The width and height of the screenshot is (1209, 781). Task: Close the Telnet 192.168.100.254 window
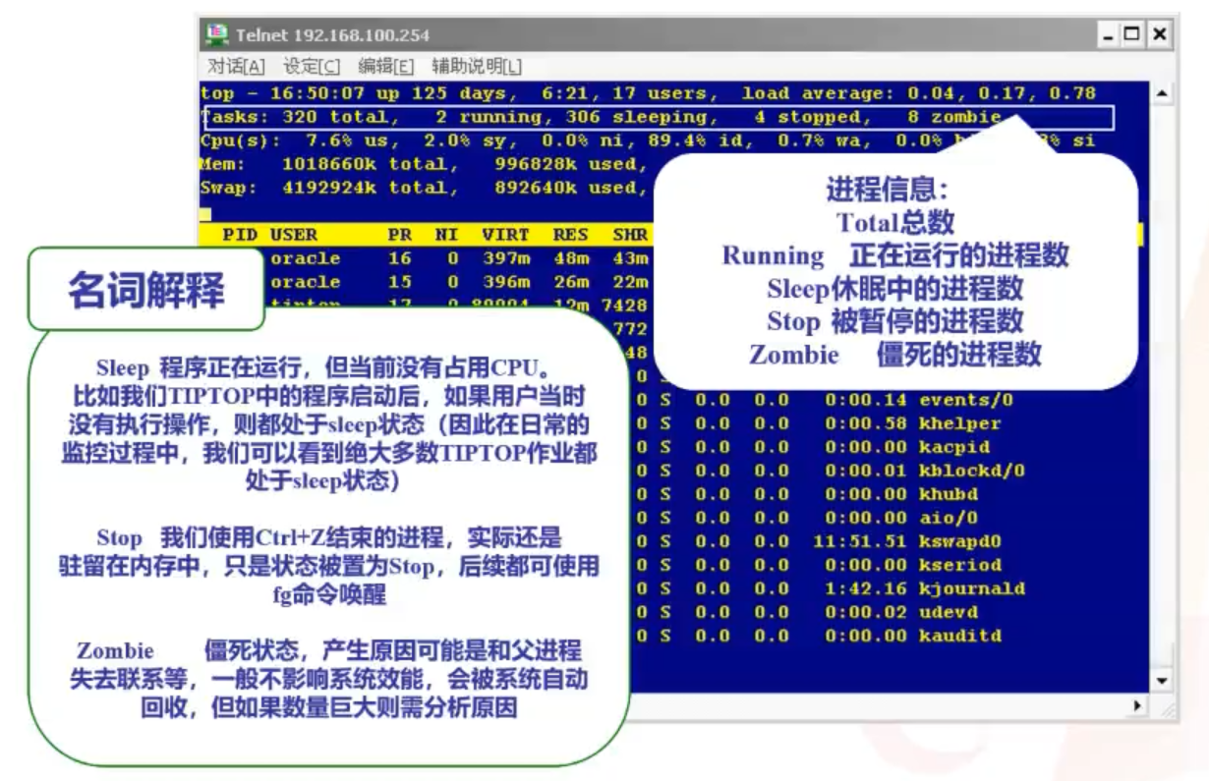[1160, 34]
